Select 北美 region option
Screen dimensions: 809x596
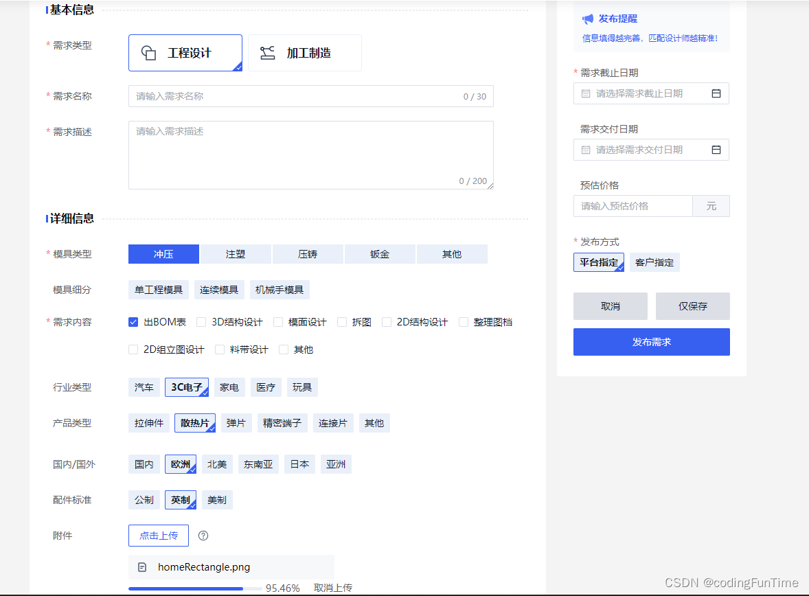tap(217, 464)
